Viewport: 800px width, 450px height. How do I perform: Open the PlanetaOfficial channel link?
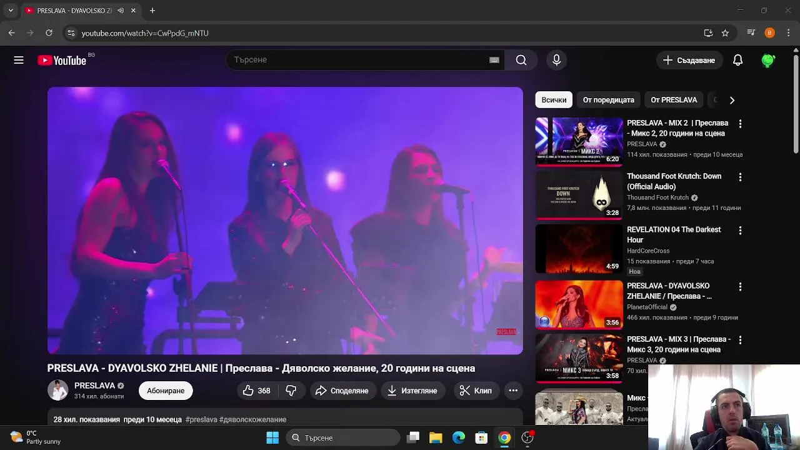[647, 307]
